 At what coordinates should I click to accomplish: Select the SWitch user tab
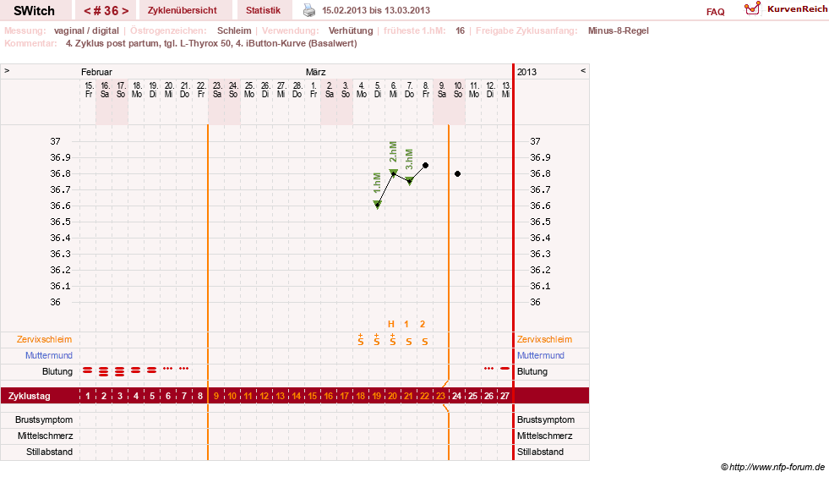tap(35, 11)
